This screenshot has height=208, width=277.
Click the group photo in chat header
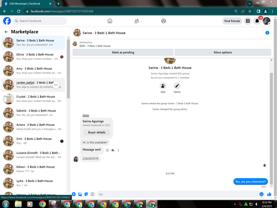(x=77, y=33)
